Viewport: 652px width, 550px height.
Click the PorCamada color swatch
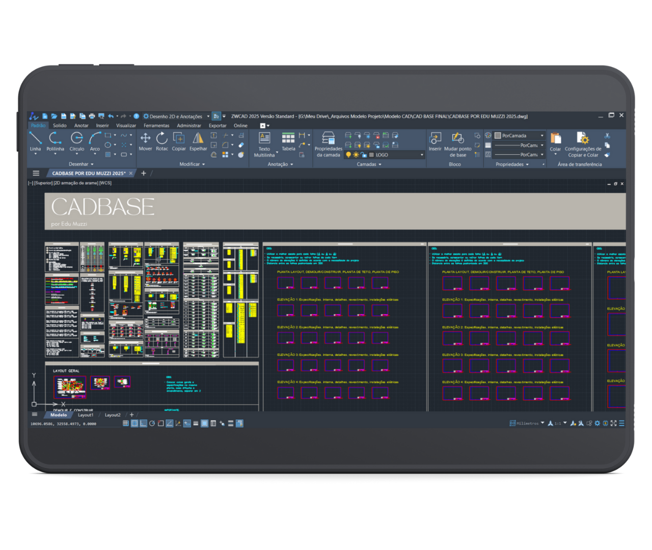498,135
